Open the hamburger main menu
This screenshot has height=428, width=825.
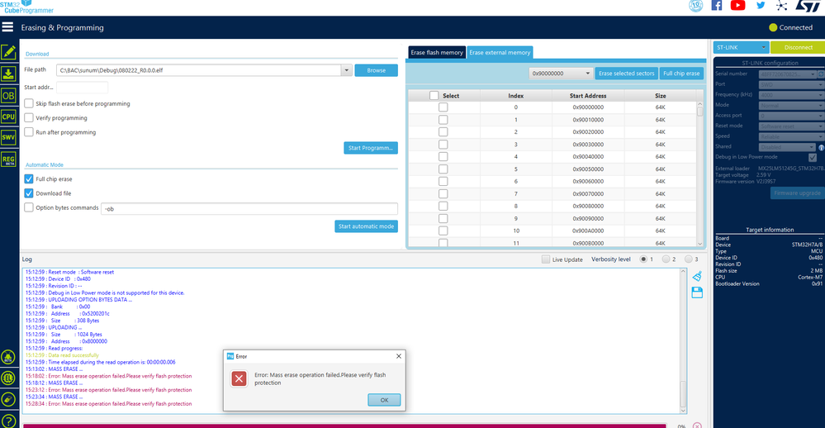[7, 26]
